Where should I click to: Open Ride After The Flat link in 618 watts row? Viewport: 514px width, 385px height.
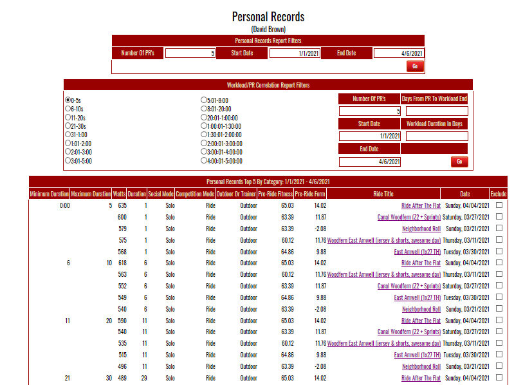(x=421, y=263)
